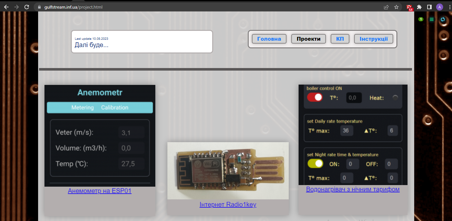Open the "Водонагрівач з нічним тарифом" link
This screenshot has width=452, height=221.
353,189
